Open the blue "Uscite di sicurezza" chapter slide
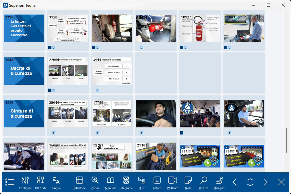This screenshot has height=194, width=291. point(24,71)
